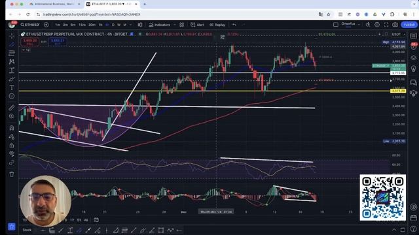
Task: Select parallel channel tool in bottom favorites bar
Action: click(79, 230)
